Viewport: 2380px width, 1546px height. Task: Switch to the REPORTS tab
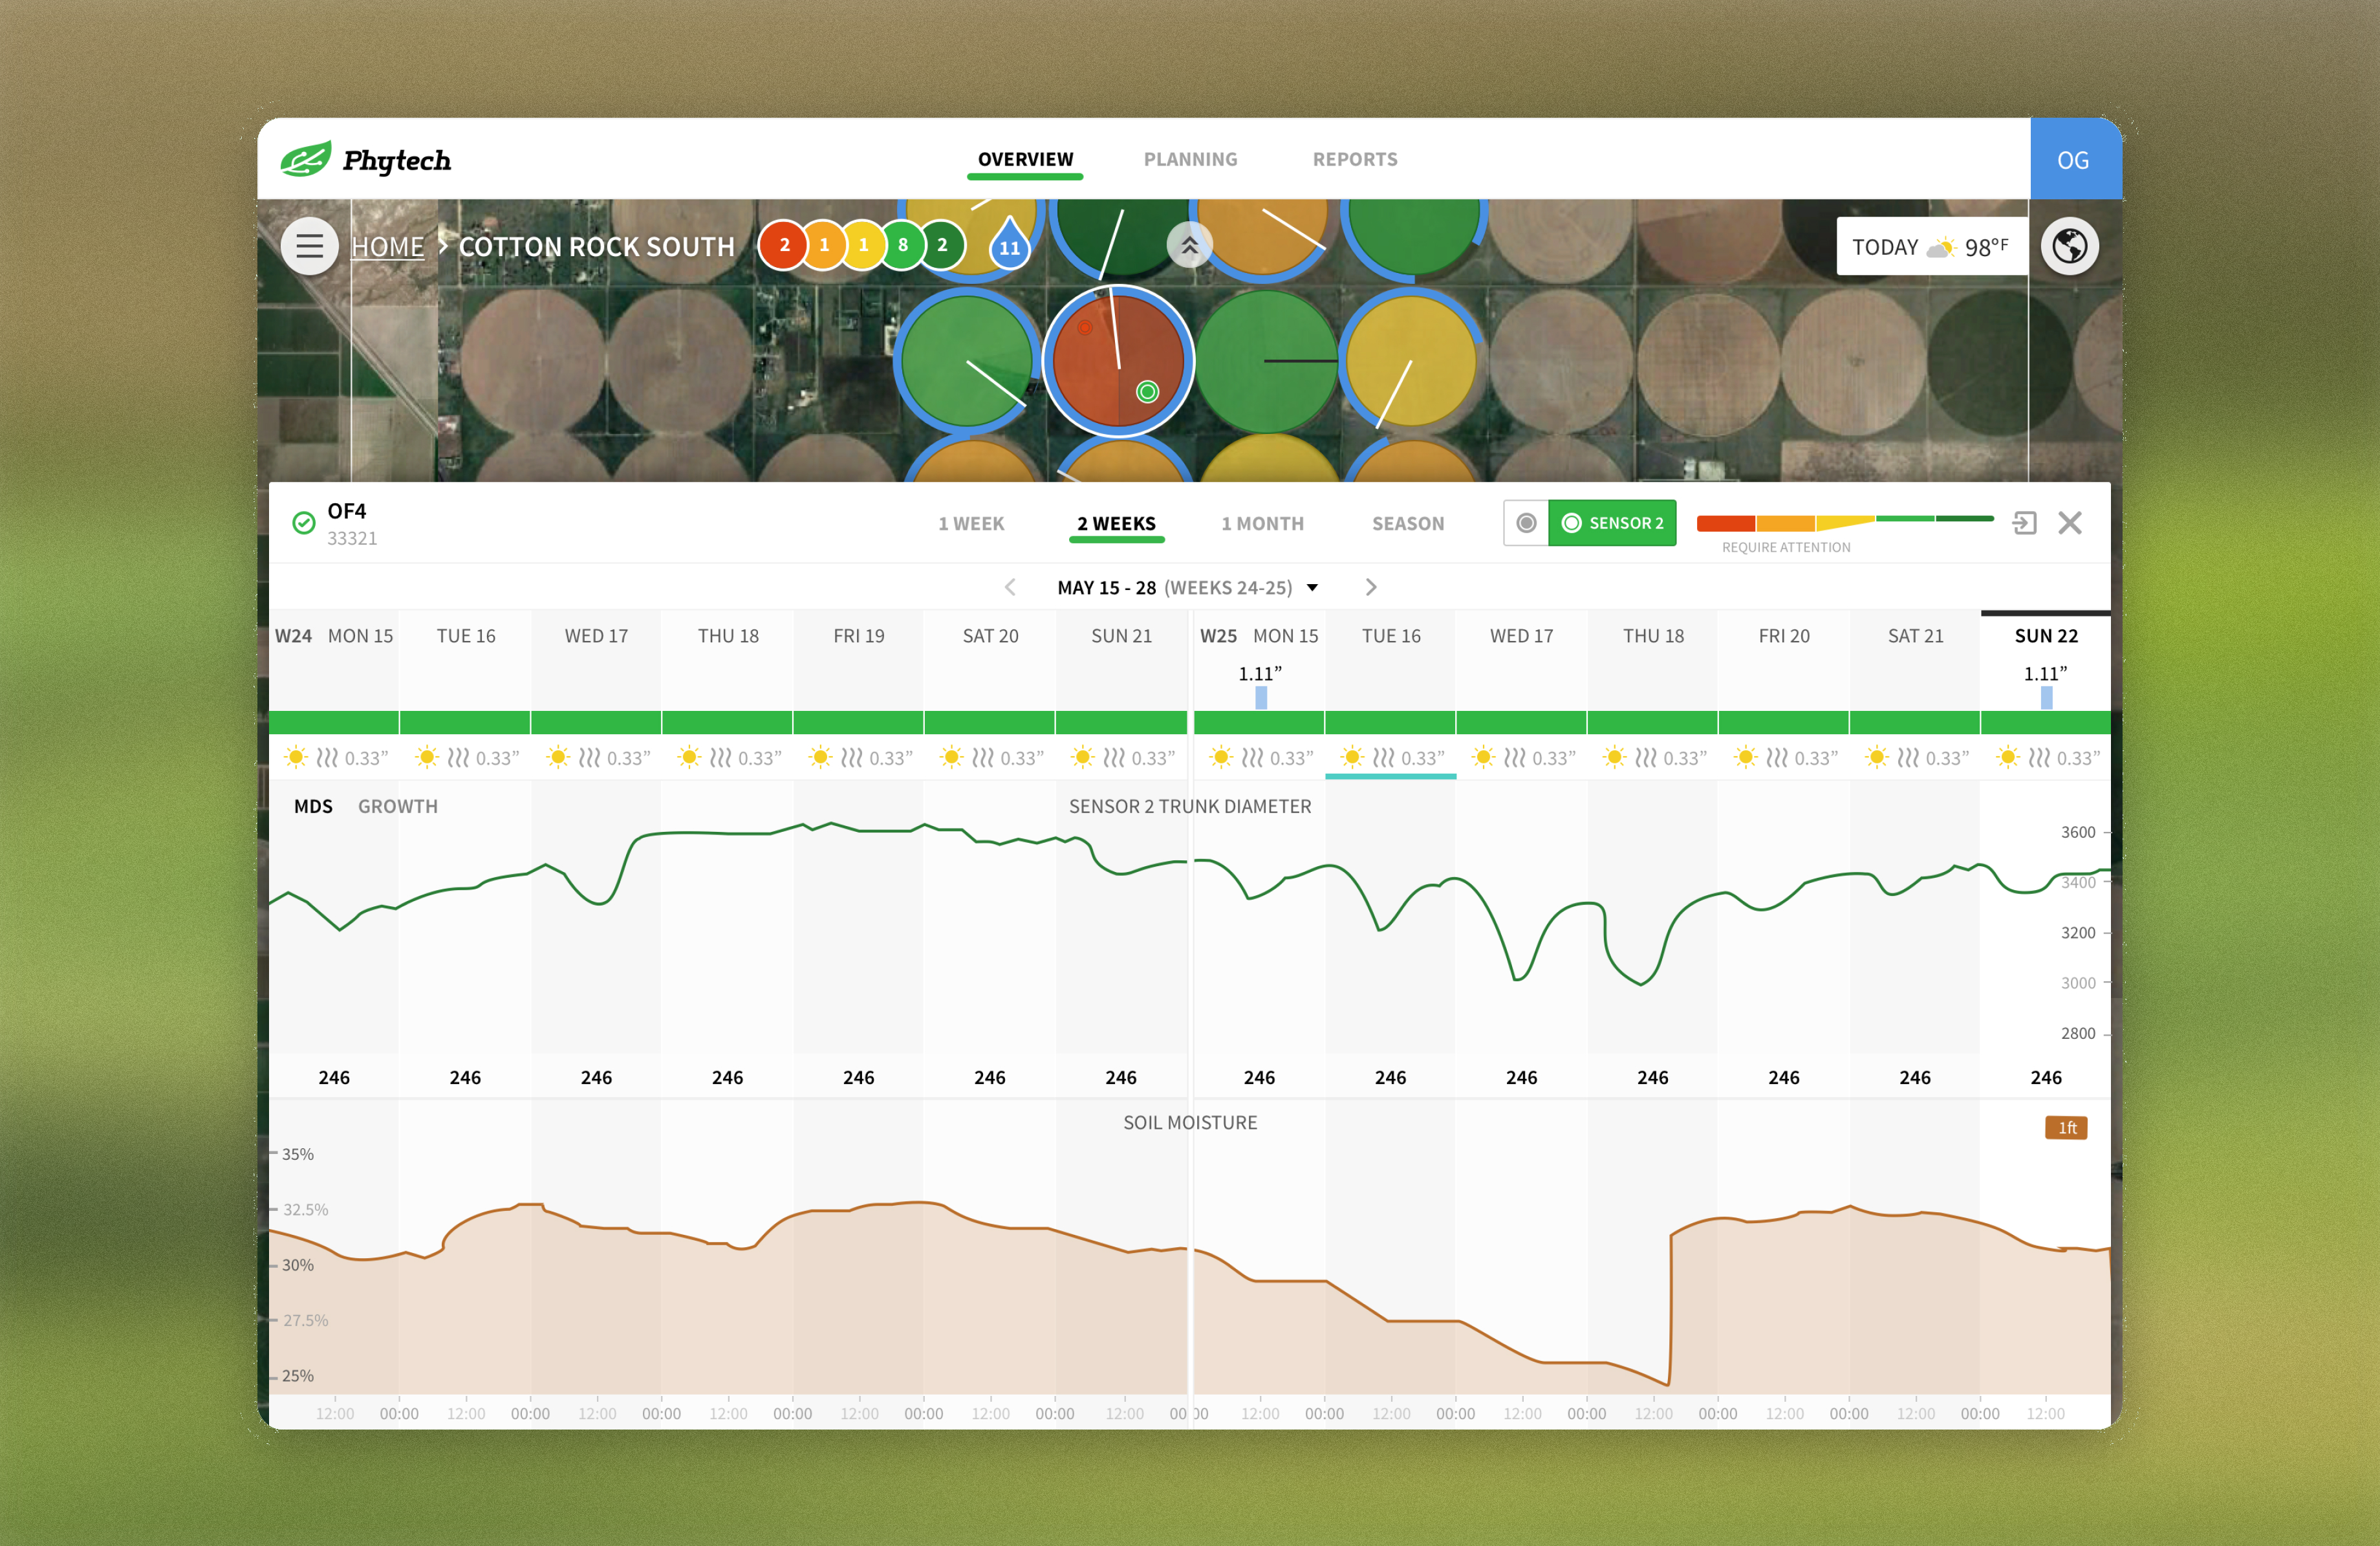(x=1355, y=159)
